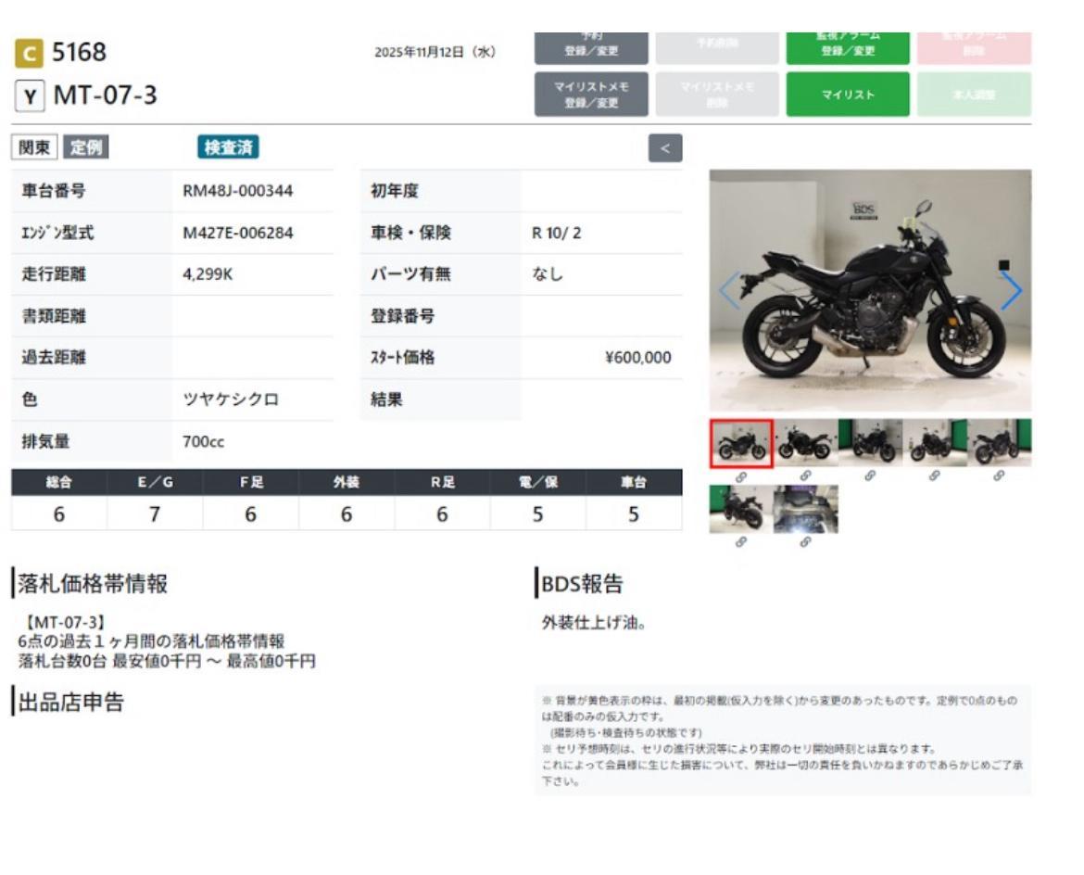The height and width of the screenshot is (875, 1084).
Task: Click the yellow C badge beside 5168
Action: click(29, 53)
